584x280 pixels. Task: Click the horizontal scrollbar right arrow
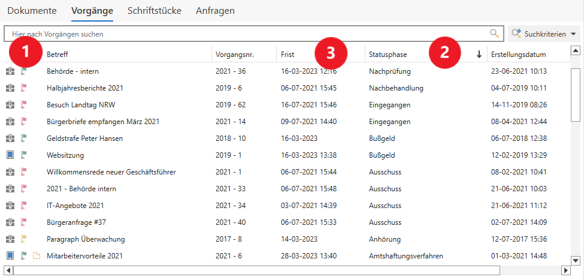[565, 270]
